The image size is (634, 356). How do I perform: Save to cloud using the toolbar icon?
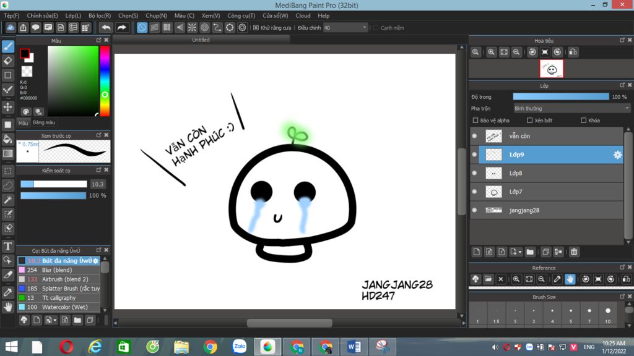click(11, 27)
